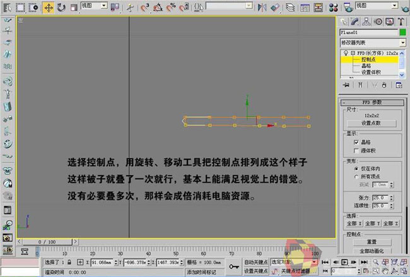This screenshot has height=277, width=410.
Task: Click the Mirror tool icon
Action: point(261,8)
